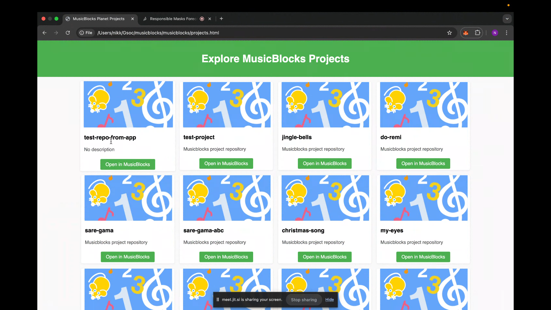Click the do-remi project thumbnail

424,105
